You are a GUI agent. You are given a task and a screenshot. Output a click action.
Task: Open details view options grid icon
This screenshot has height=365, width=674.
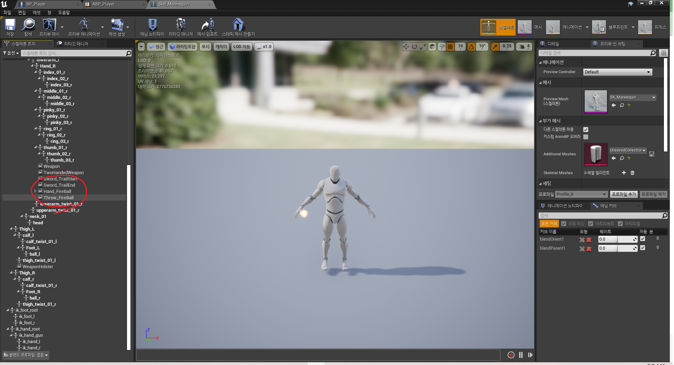tap(664, 53)
